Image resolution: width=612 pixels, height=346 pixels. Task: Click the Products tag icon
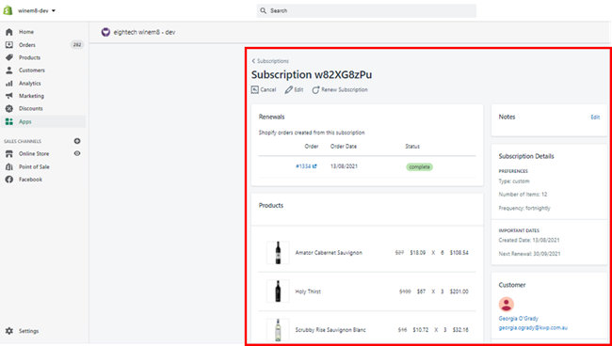pyautogui.click(x=9, y=57)
